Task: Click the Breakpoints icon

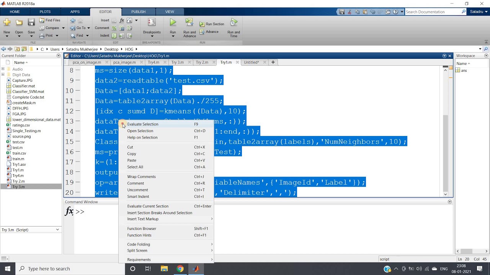Action: pyautogui.click(x=152, y=23)
